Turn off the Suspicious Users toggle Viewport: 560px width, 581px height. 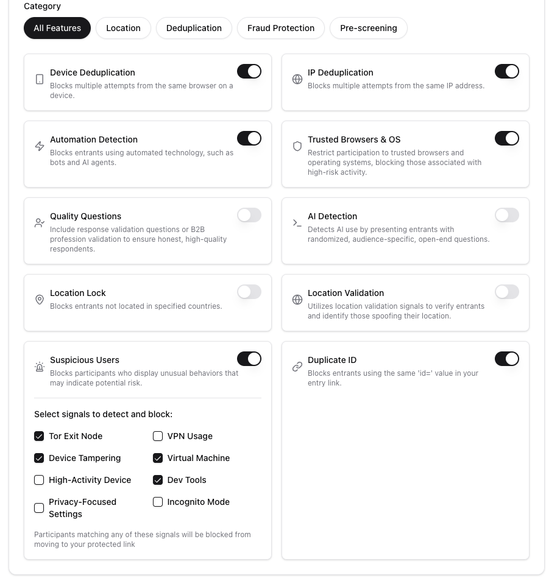click(249, 359)
